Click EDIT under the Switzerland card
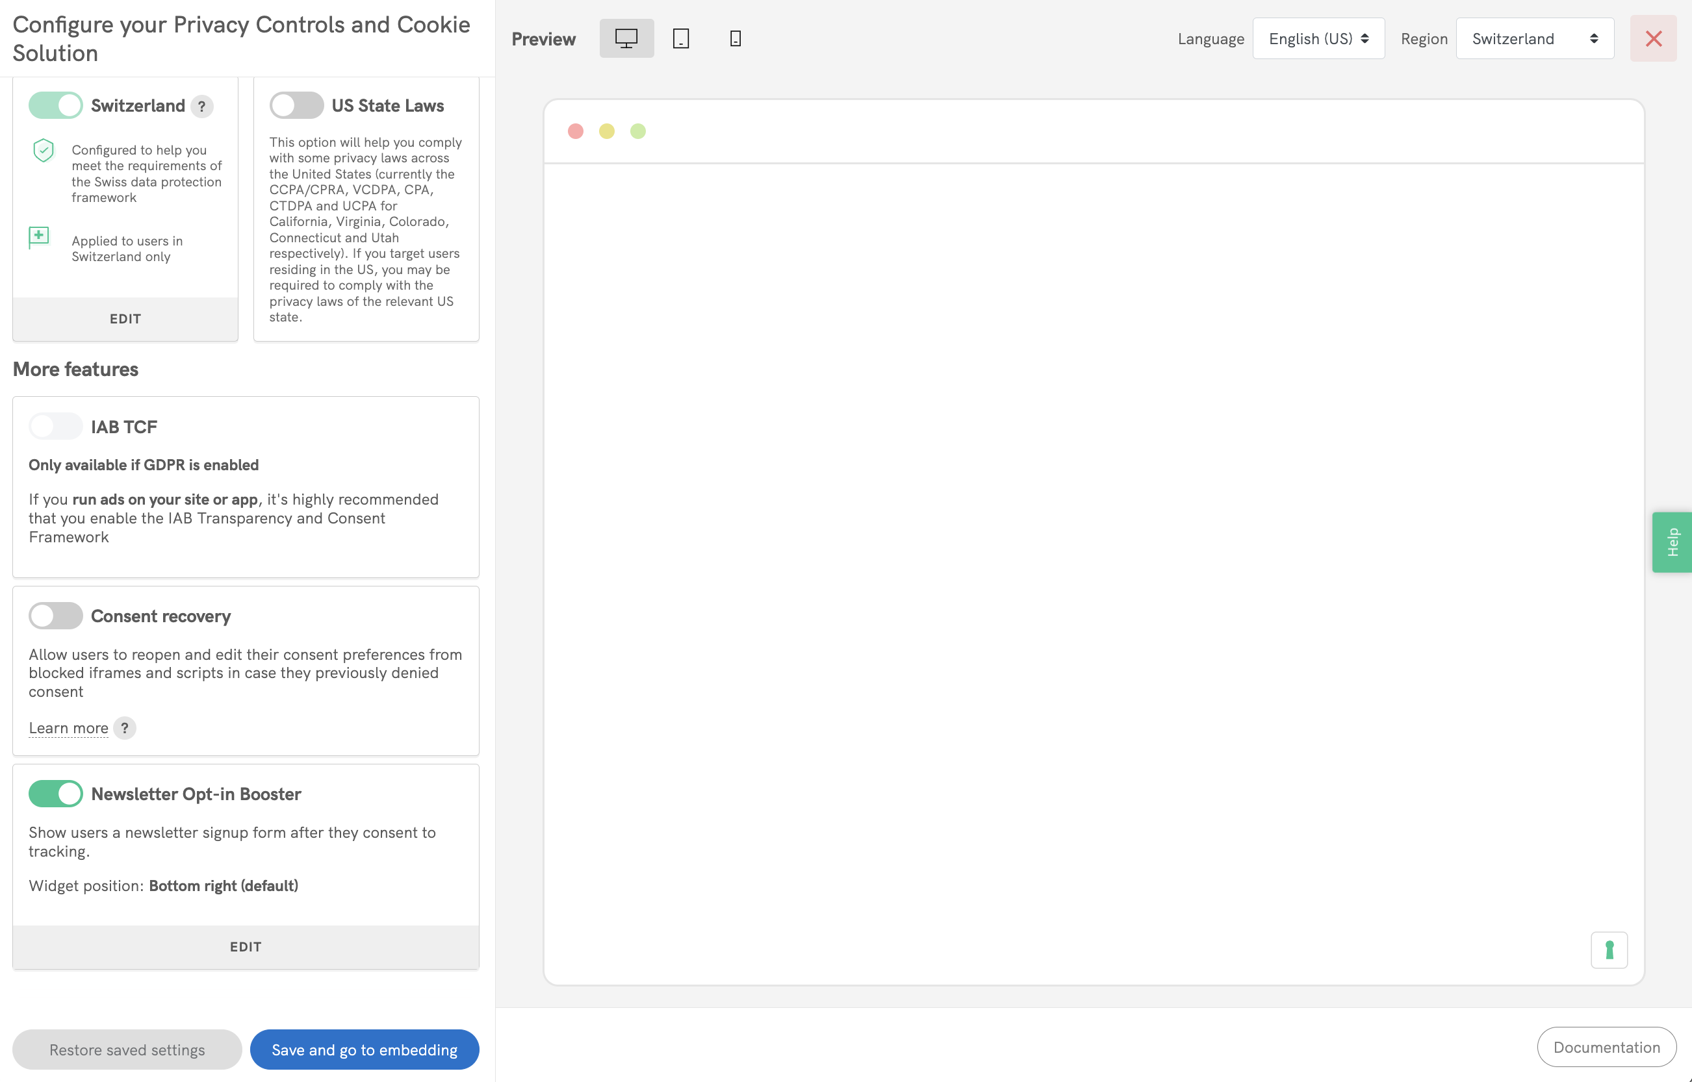Screen dimensions: 1692x1082 [x=125, y=319]
